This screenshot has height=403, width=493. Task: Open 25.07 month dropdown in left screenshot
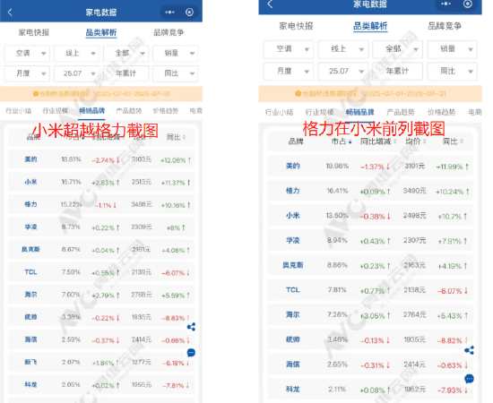76,73
